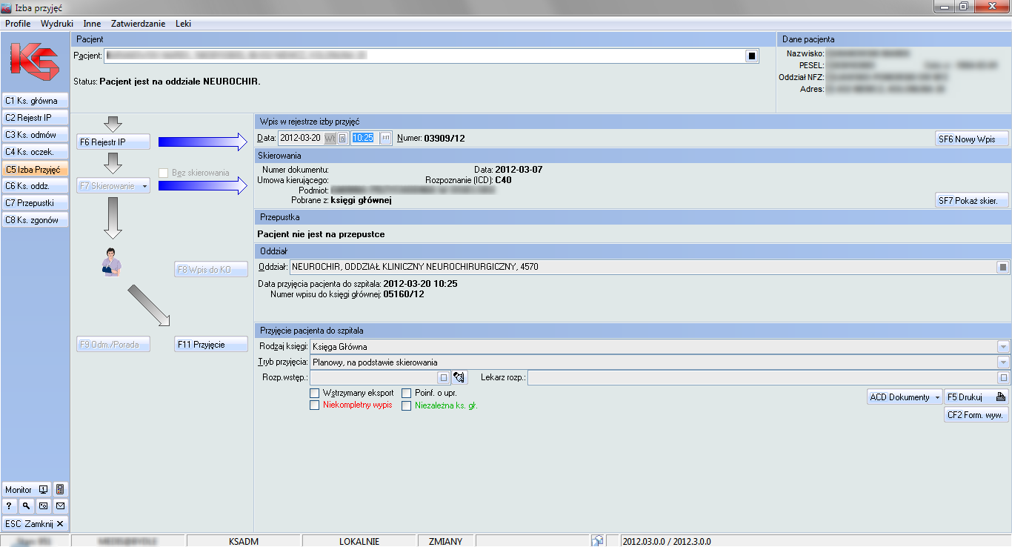
Task: Open the Tryb przyjęcia dropdown list
Action: (x=1003, y=362)
